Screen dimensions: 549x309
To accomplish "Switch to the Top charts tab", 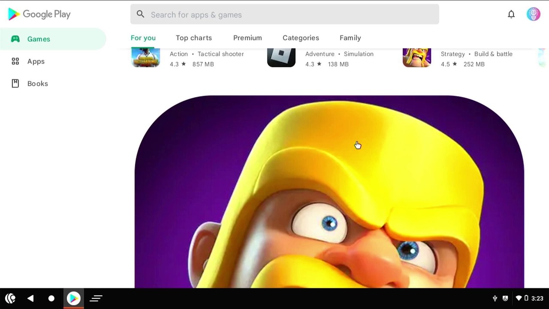I will tap(194, 38).
